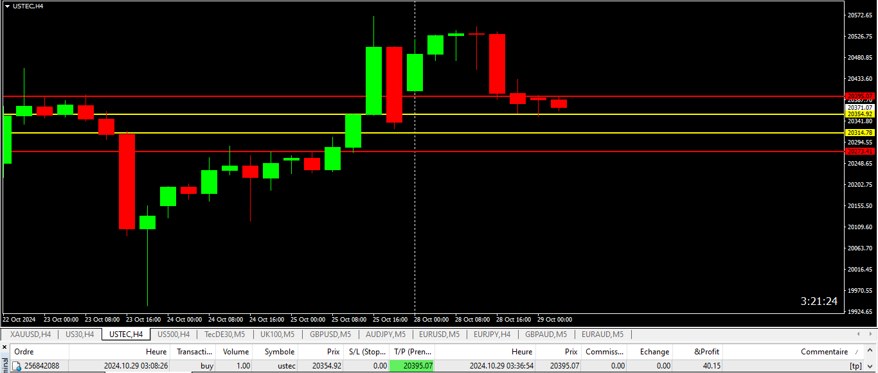Sort by the Echange column header
The height and width of the screenshot is (373, 878).
click(650, 352)
